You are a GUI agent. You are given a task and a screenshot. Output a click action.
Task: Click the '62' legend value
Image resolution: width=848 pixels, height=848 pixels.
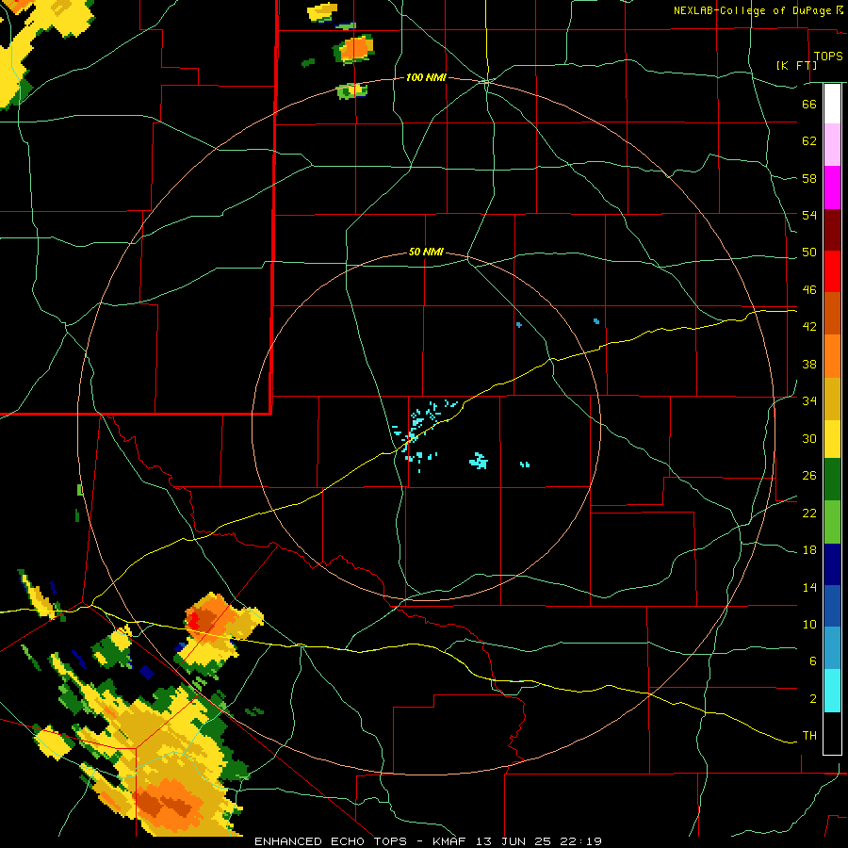809,141
